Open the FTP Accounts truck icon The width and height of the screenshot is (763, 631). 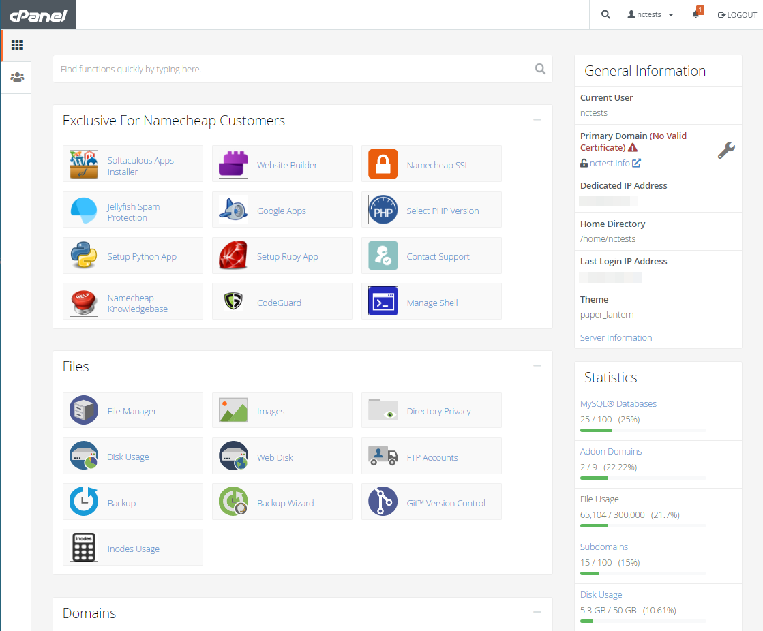coord(383,456)
